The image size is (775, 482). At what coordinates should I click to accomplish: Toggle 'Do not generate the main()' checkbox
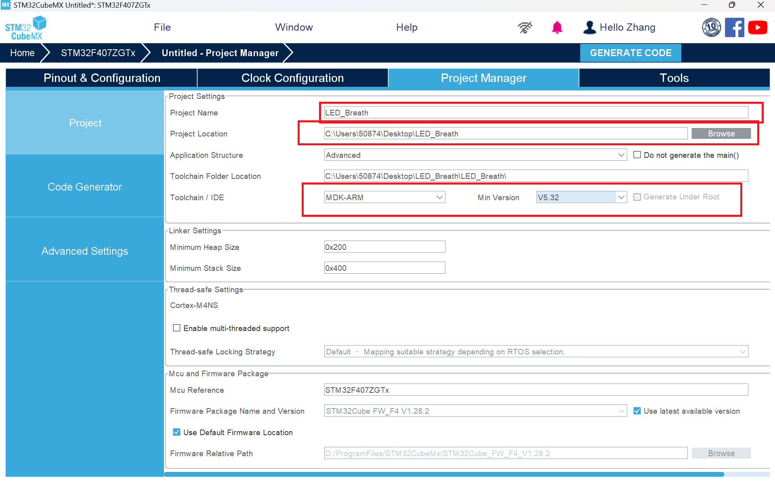(x=637, y=155)
